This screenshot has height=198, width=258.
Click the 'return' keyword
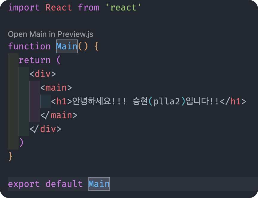pos(35,60)
